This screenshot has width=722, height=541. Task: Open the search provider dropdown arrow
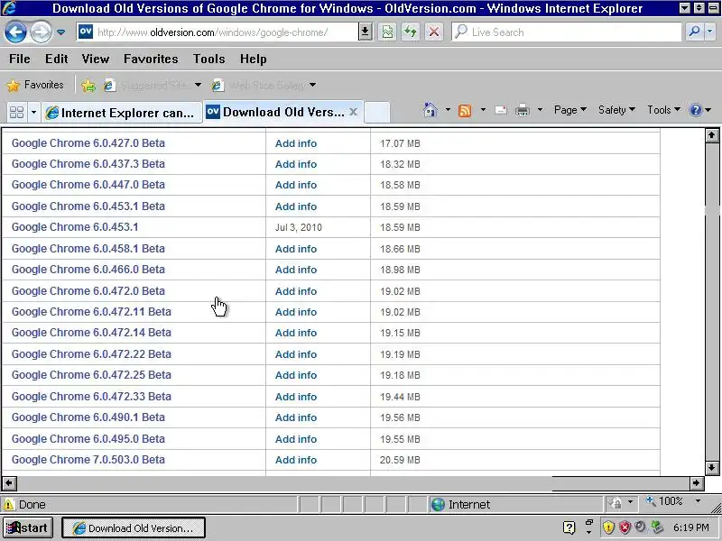(x=709, y=32)
